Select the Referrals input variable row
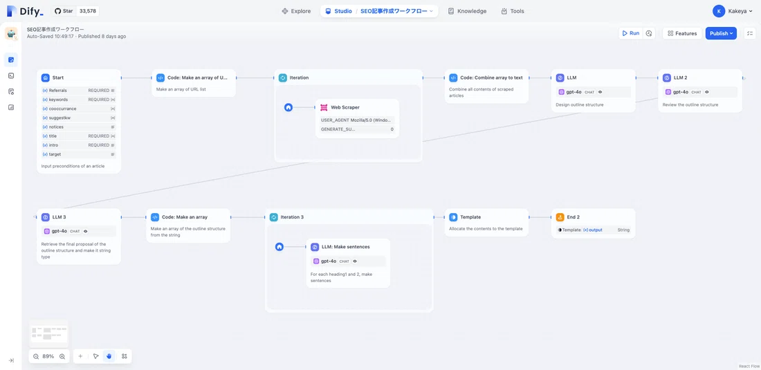Screen dimensions: 761x370 pyautogui.click(x=79, y=90)
